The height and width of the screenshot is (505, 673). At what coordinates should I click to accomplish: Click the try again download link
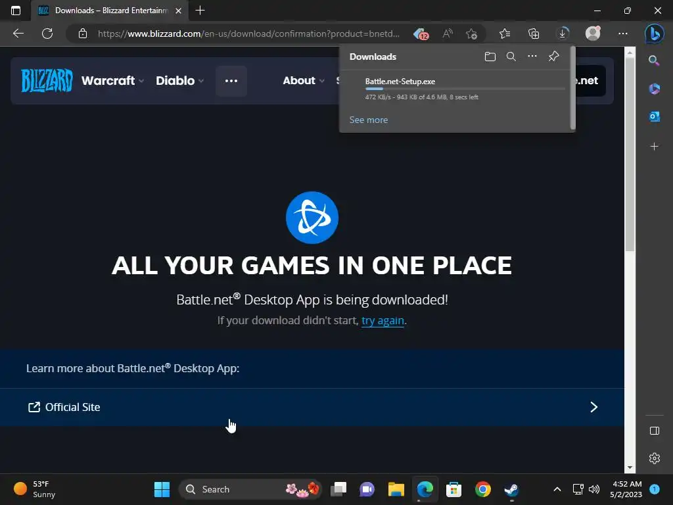click(383, 321)
